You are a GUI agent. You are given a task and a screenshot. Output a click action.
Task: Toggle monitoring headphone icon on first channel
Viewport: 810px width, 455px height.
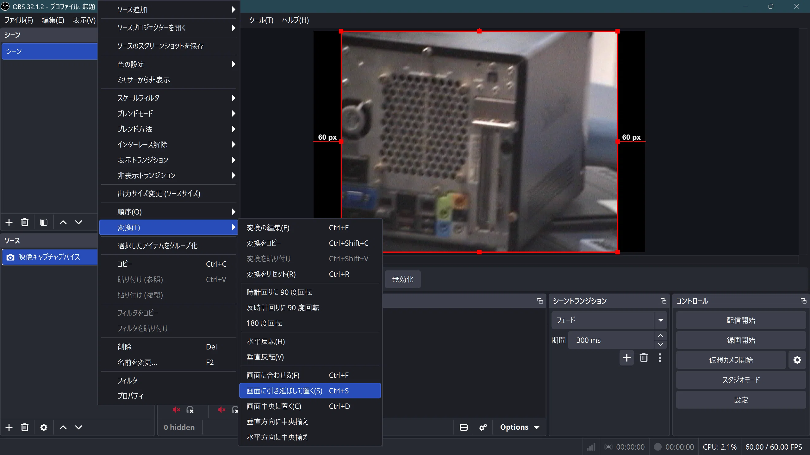(x=190, y=410)
